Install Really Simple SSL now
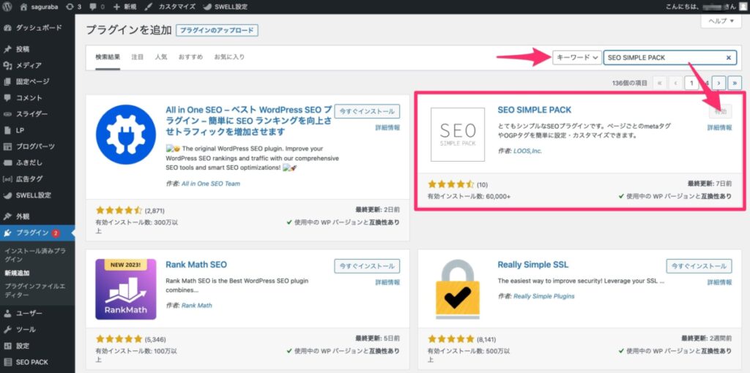Image resolution: width=750 pixels, height=373 pixels. pyautogui.click(x=699, y=266)
